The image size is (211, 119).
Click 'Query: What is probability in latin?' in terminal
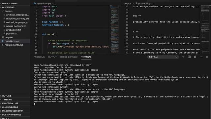point(56,94)
